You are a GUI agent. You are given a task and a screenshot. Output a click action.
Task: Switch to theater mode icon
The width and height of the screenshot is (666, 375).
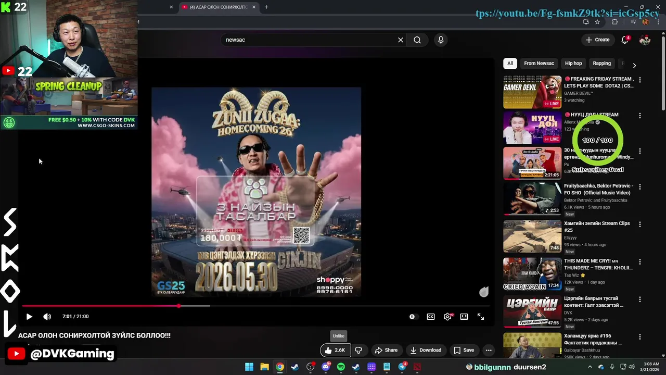point(464,317)
